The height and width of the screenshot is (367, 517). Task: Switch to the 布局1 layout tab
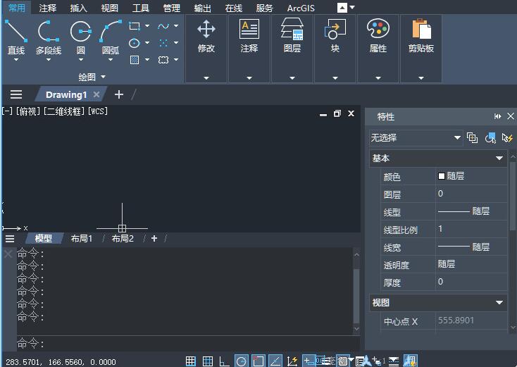tap(82, 239)
